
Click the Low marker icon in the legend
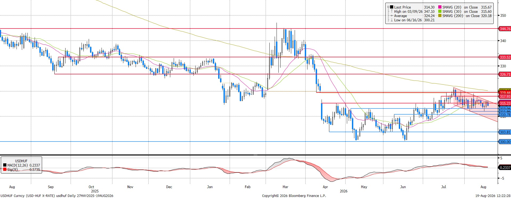tap(392, 20)
